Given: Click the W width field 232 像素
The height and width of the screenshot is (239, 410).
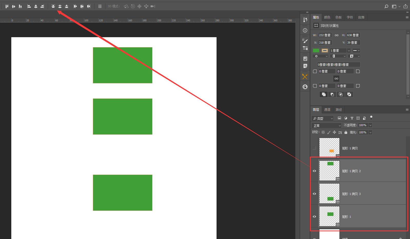Looking at the screenshot, I should pyautogui.click(x=325, y=35).
